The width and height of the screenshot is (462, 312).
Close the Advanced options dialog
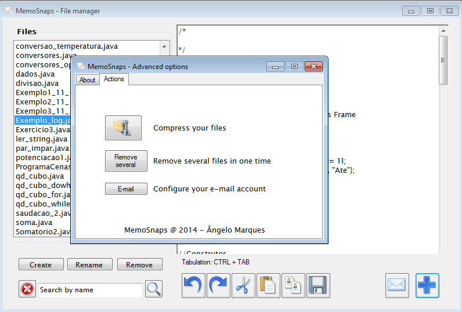tap(313, 67)
